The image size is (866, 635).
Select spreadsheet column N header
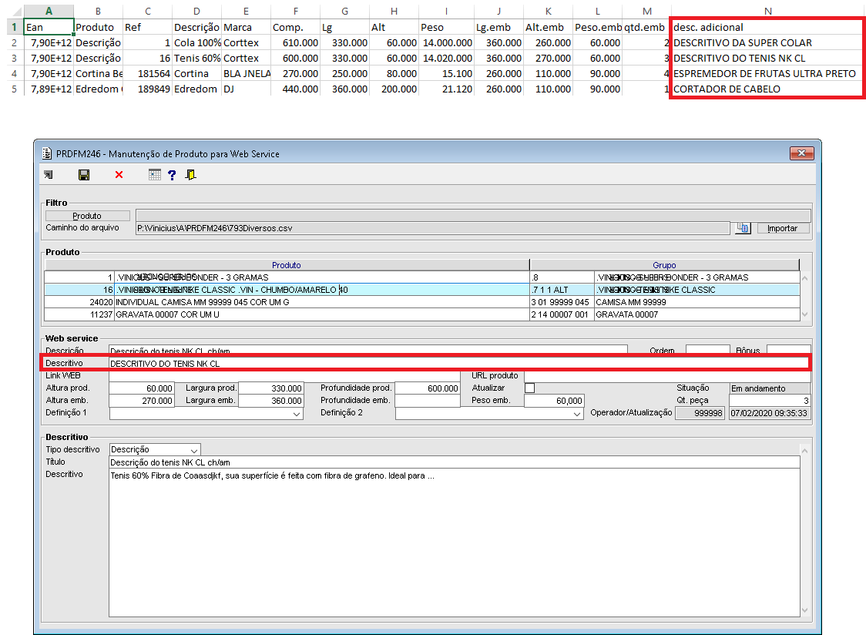pos(767,11)
